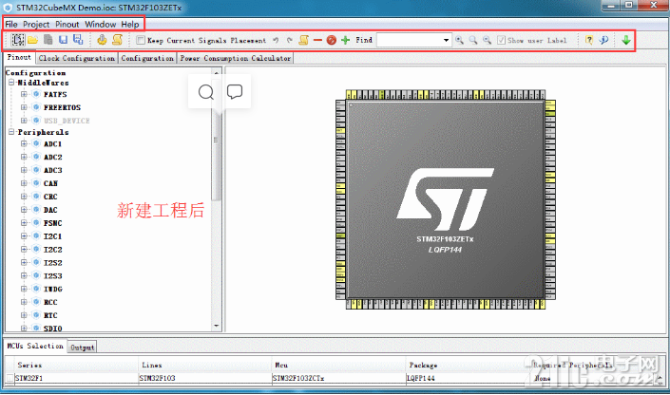Click the Generate Report scroll icon
Viewport: 670px width, 395px height.
click(117, 40)
